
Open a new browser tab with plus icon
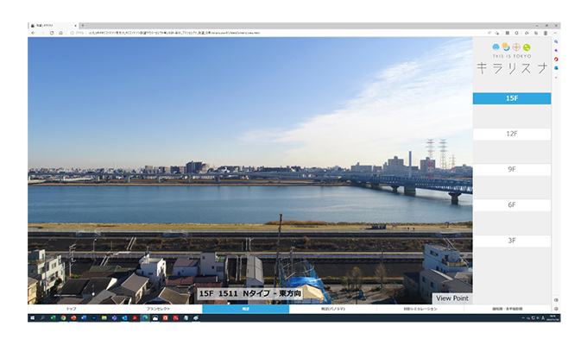[81, 26]
